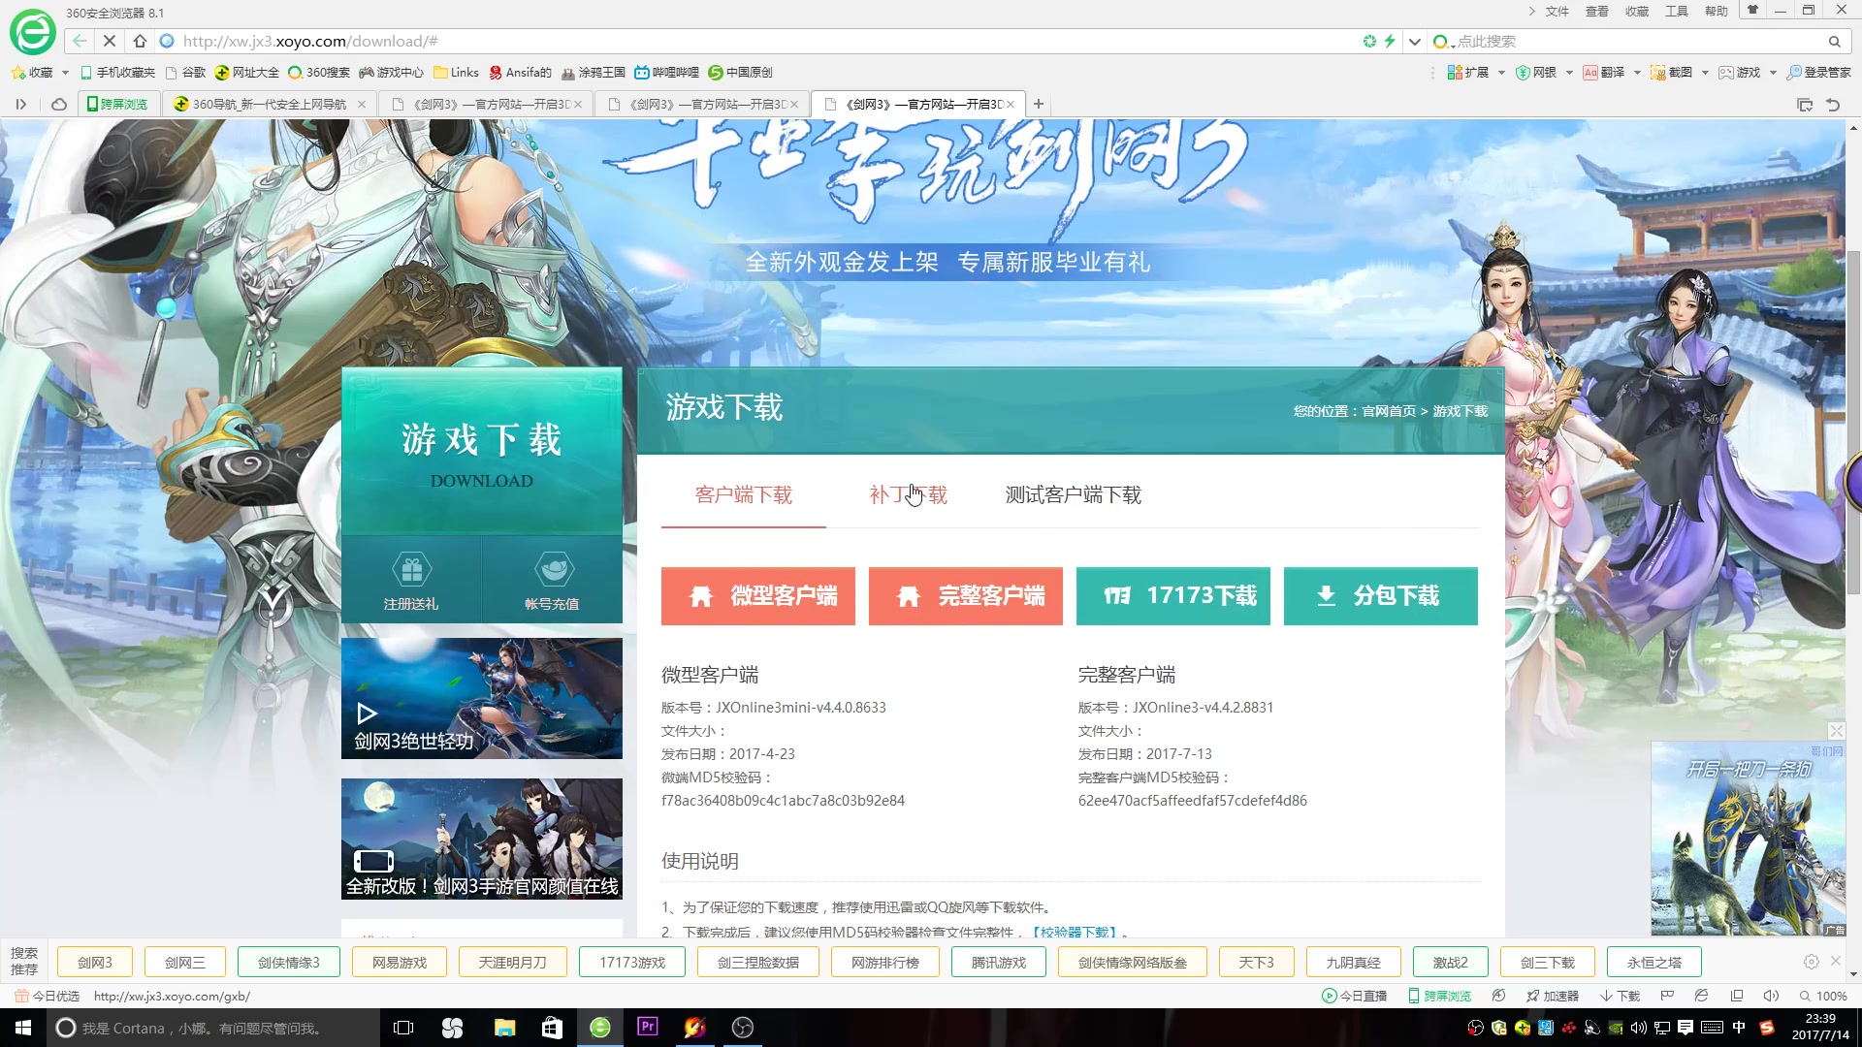This screenshot has height=1047, width=1862.
Task: Click the 剑网3绝世轻功 video thumbnail
Action: tap(482, 698)
